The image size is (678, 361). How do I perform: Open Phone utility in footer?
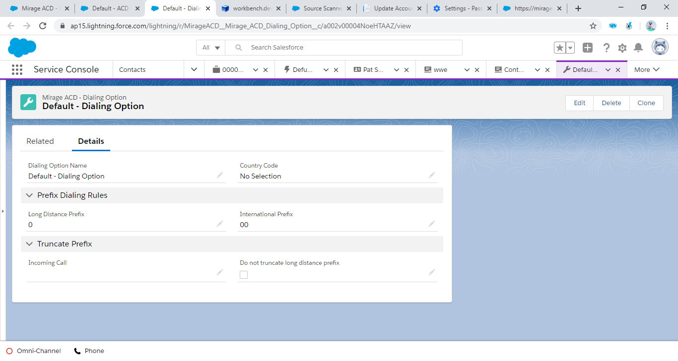[x=89, y=351]
